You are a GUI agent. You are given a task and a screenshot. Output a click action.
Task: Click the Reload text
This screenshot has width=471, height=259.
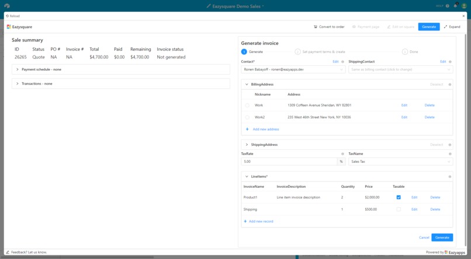(15, 16)
